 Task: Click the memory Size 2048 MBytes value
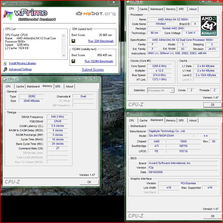point(31,101)
